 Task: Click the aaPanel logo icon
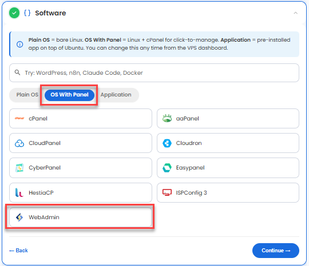(x=167, y=118)
